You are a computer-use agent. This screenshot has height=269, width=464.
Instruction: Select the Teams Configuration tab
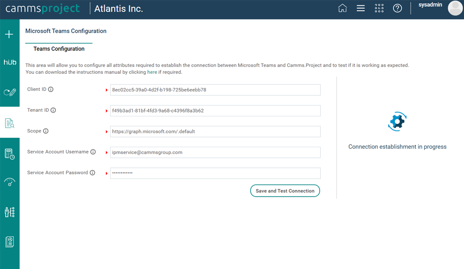[59, 49]
